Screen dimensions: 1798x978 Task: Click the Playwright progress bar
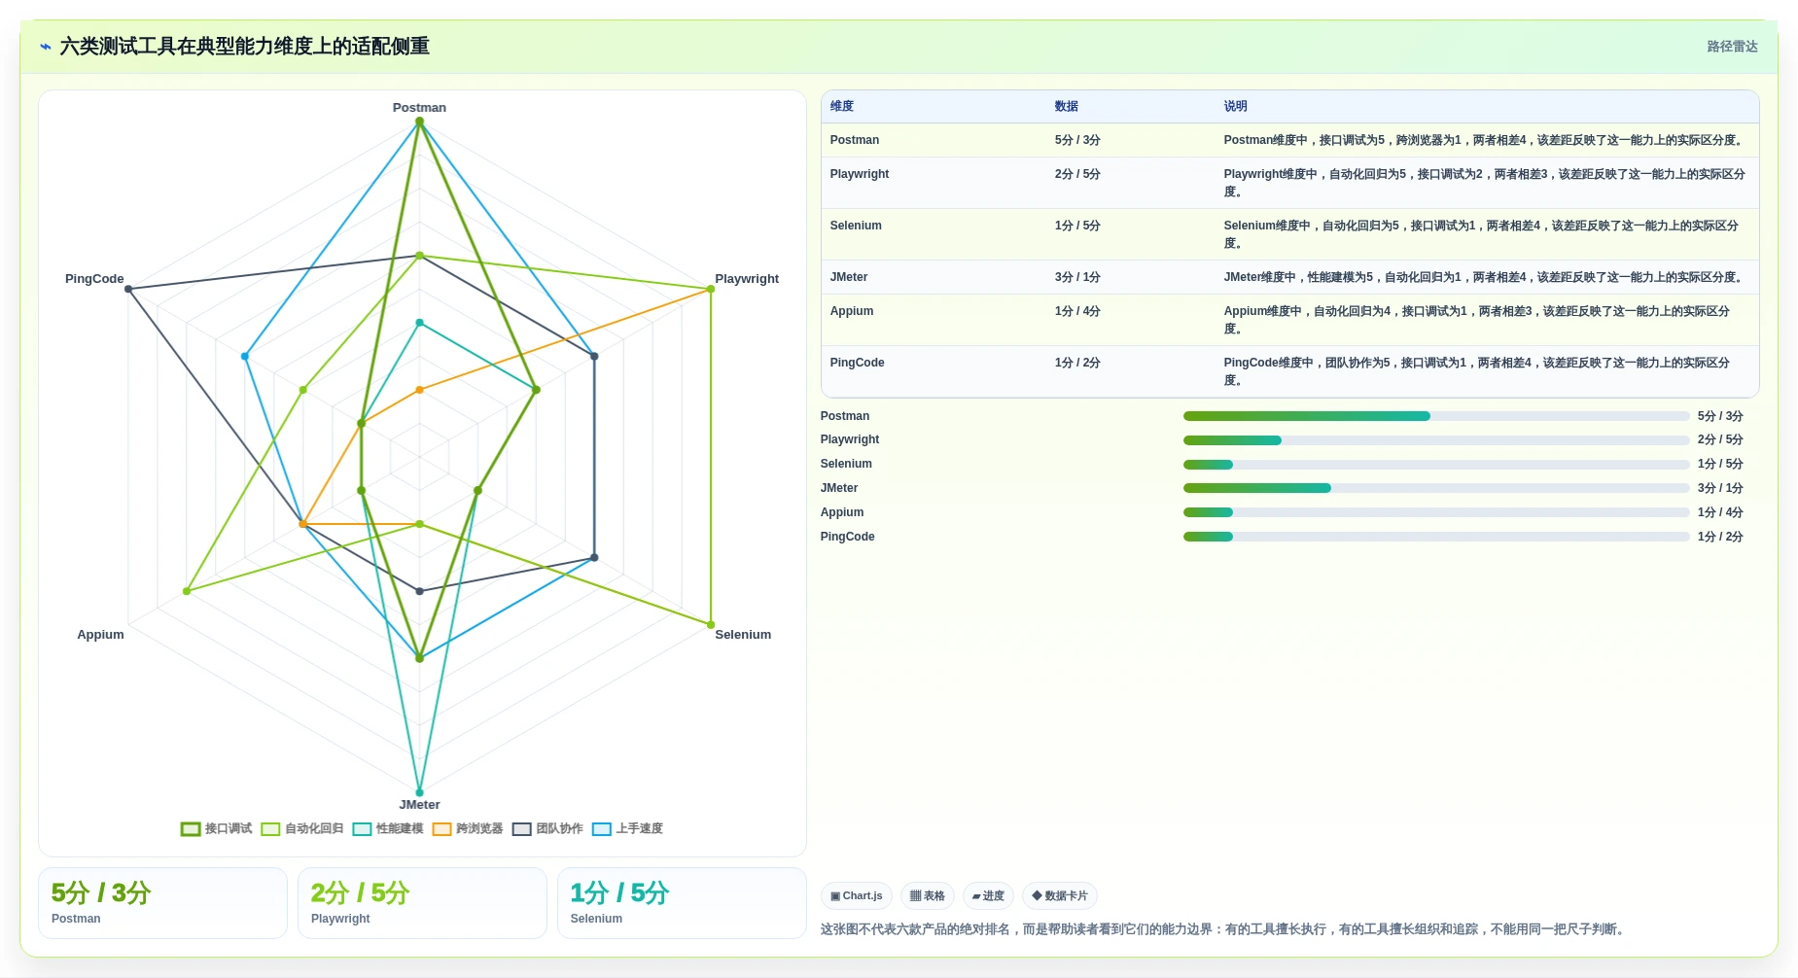(1436, 440)
